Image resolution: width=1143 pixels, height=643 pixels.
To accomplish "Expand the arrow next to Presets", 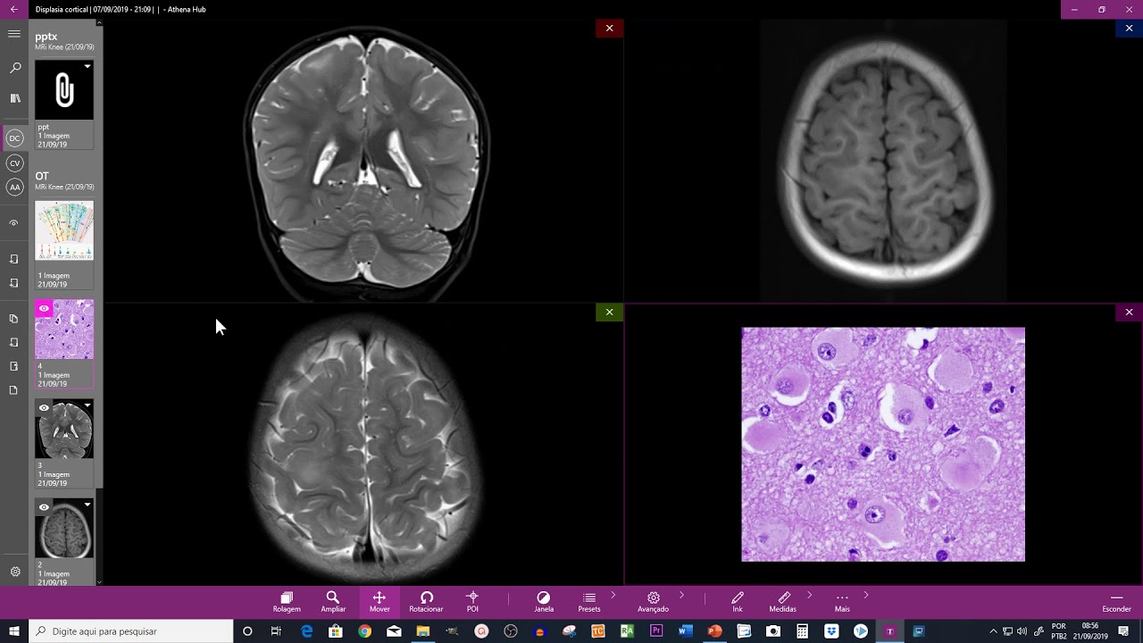I will (x=613, y=595).
